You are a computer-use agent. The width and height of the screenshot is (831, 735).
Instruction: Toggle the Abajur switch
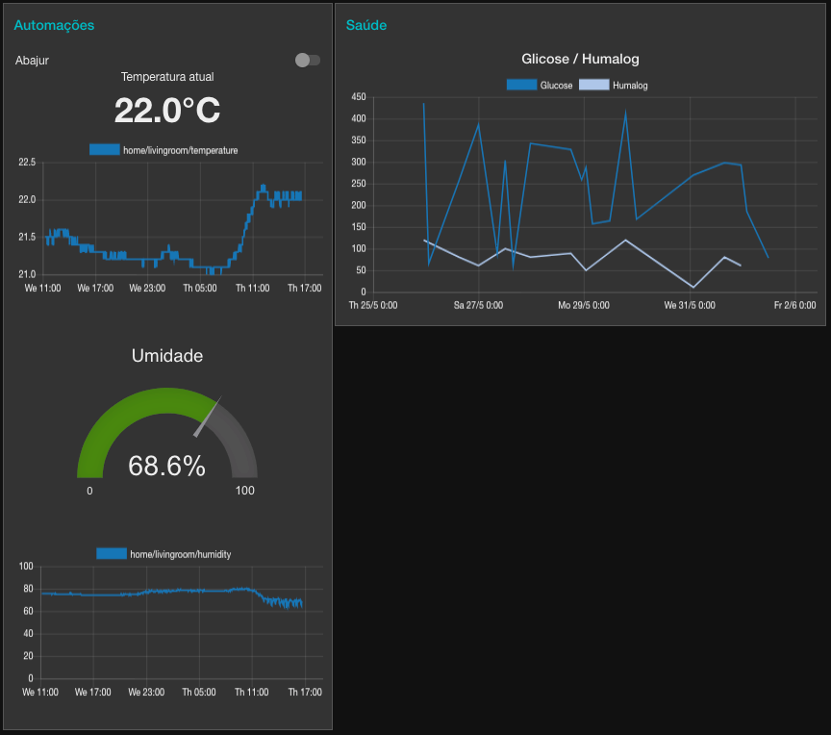coord(308,61)
